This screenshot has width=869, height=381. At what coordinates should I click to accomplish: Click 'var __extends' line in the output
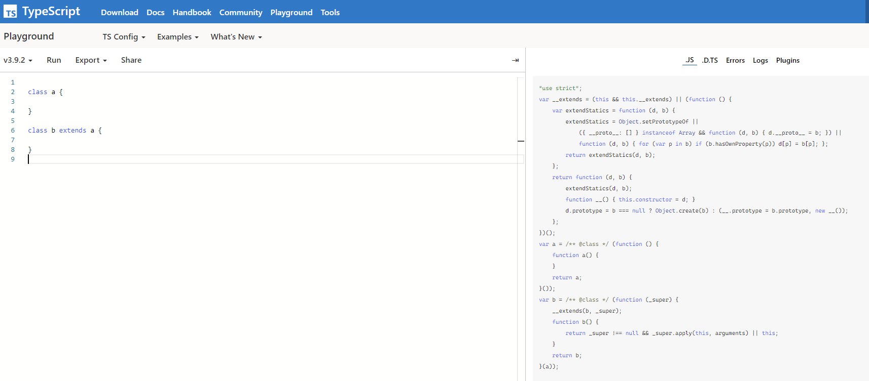pyautogui.click(x=635, y=99)
